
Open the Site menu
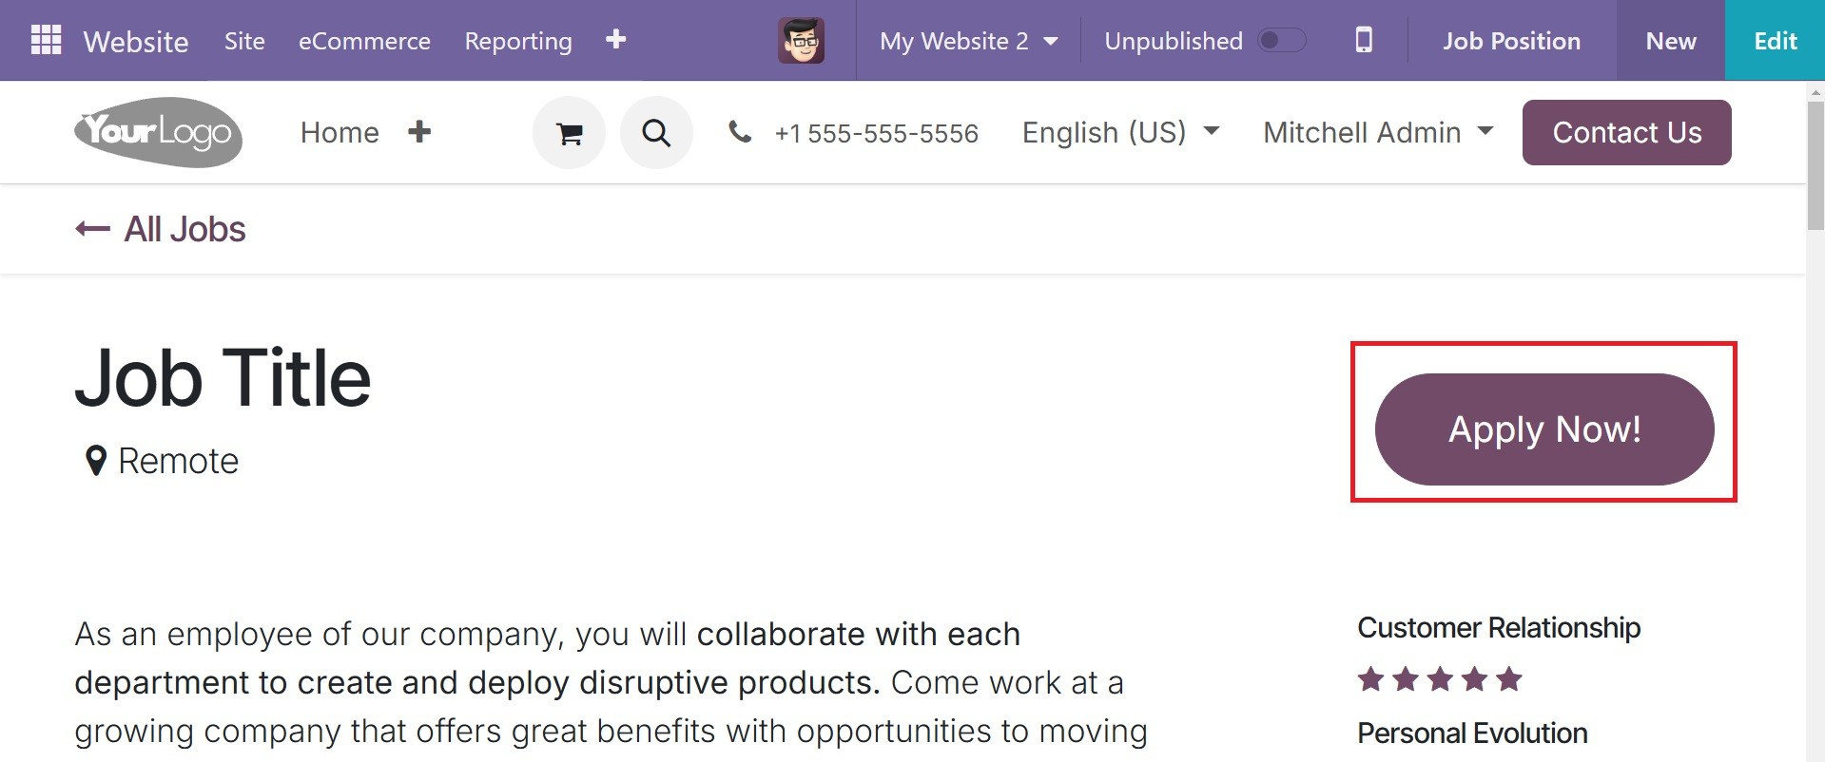point(244,41)
